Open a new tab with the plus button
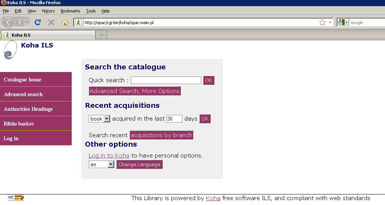385x205 pixels. click(x=102, y=35)
